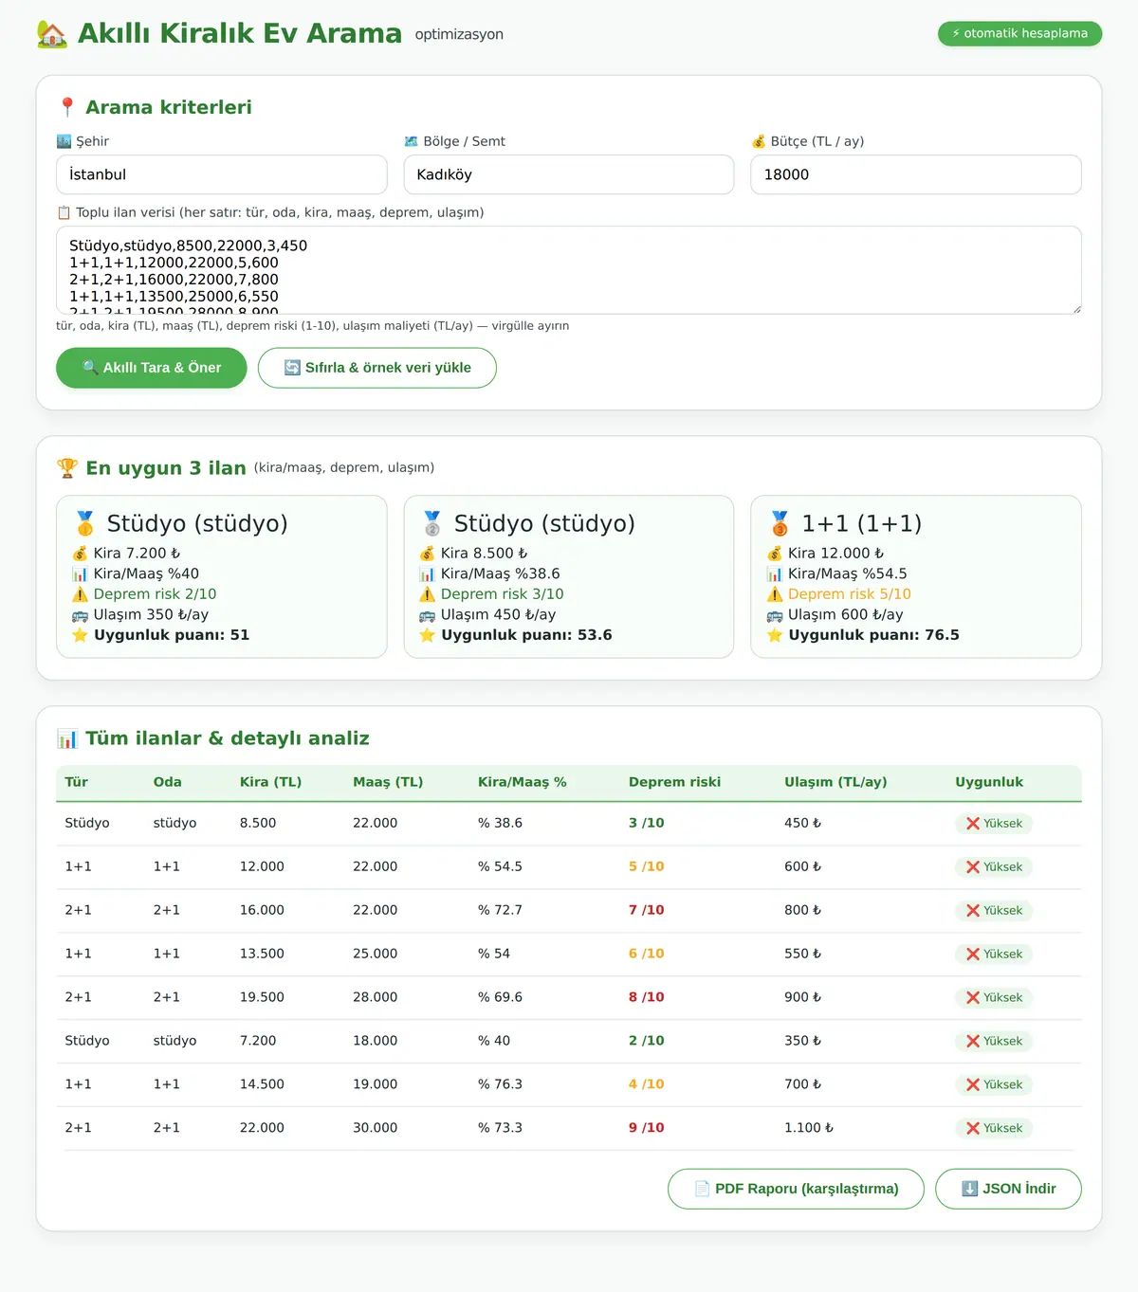Click the gold medal icon on first card
The width and height of the screenshot is (1138, 1292).
pos(85,523)
